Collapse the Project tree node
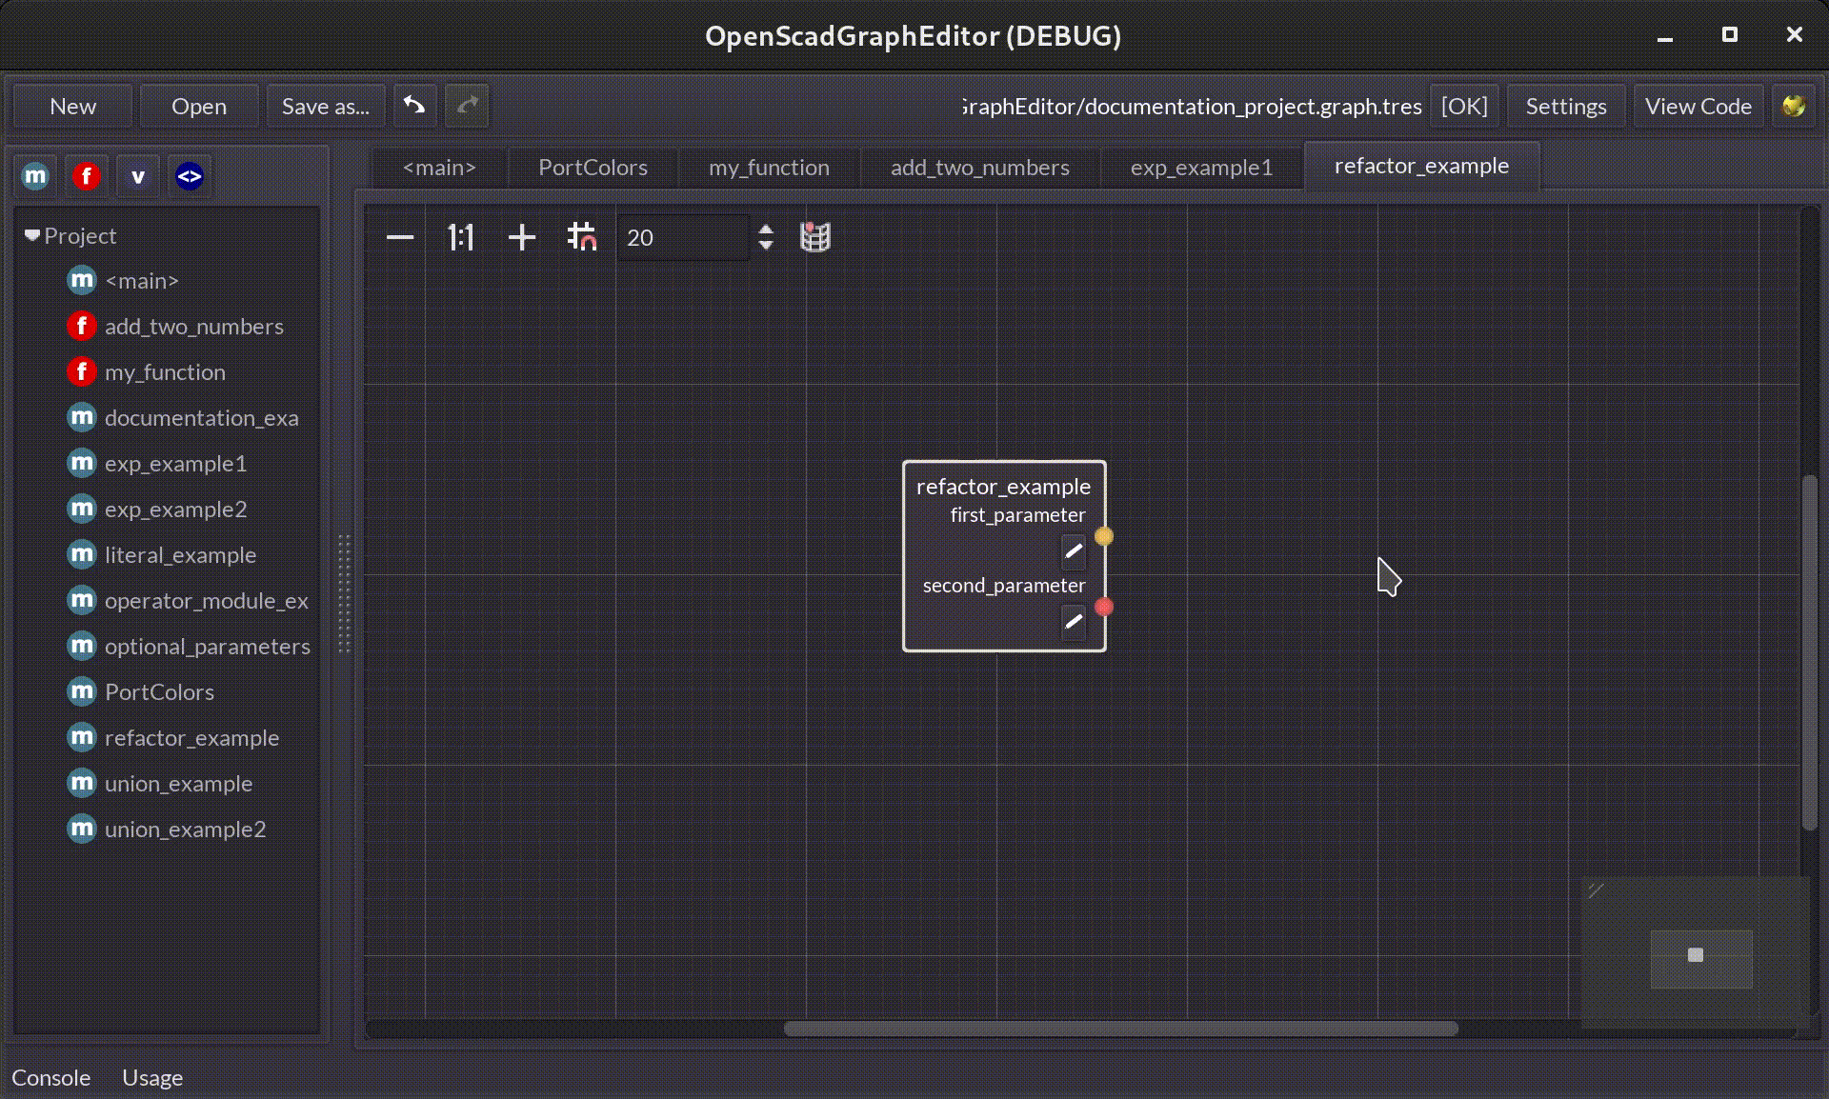This screenshot has width=1829, height=1099. point(32,235)
